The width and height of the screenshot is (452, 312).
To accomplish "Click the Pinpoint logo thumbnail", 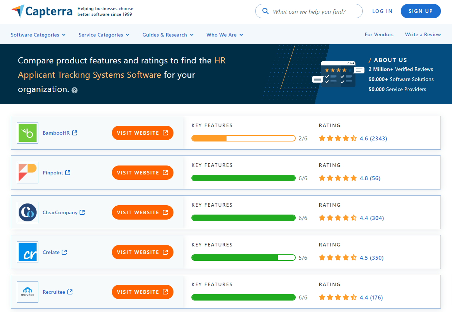I will click(28, 173).
